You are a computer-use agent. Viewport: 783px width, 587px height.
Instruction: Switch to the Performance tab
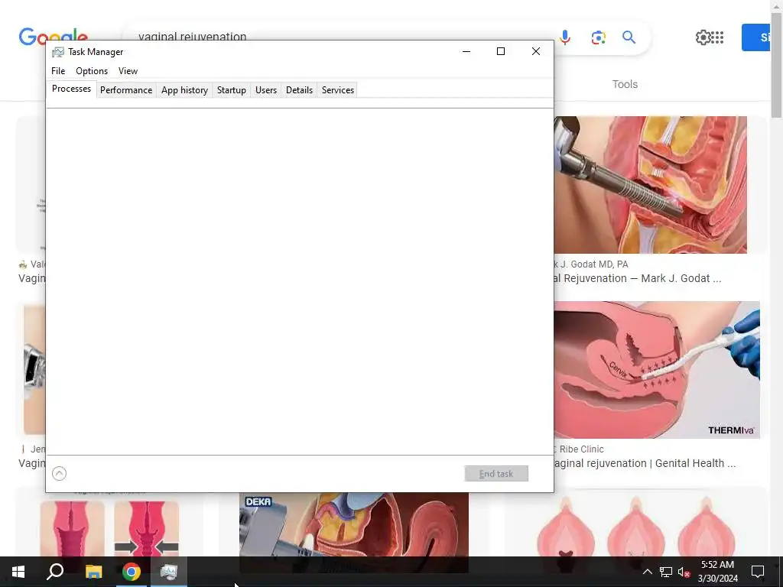tap(126, 90)
